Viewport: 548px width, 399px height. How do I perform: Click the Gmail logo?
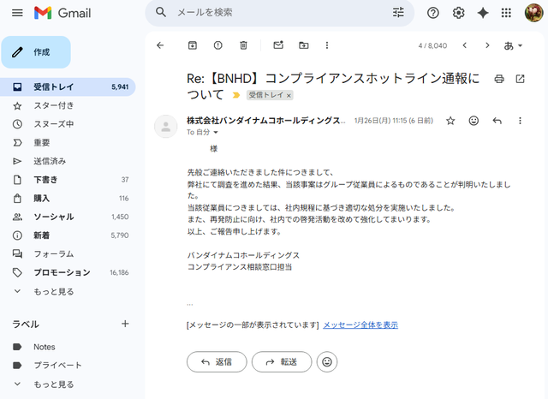63,13
